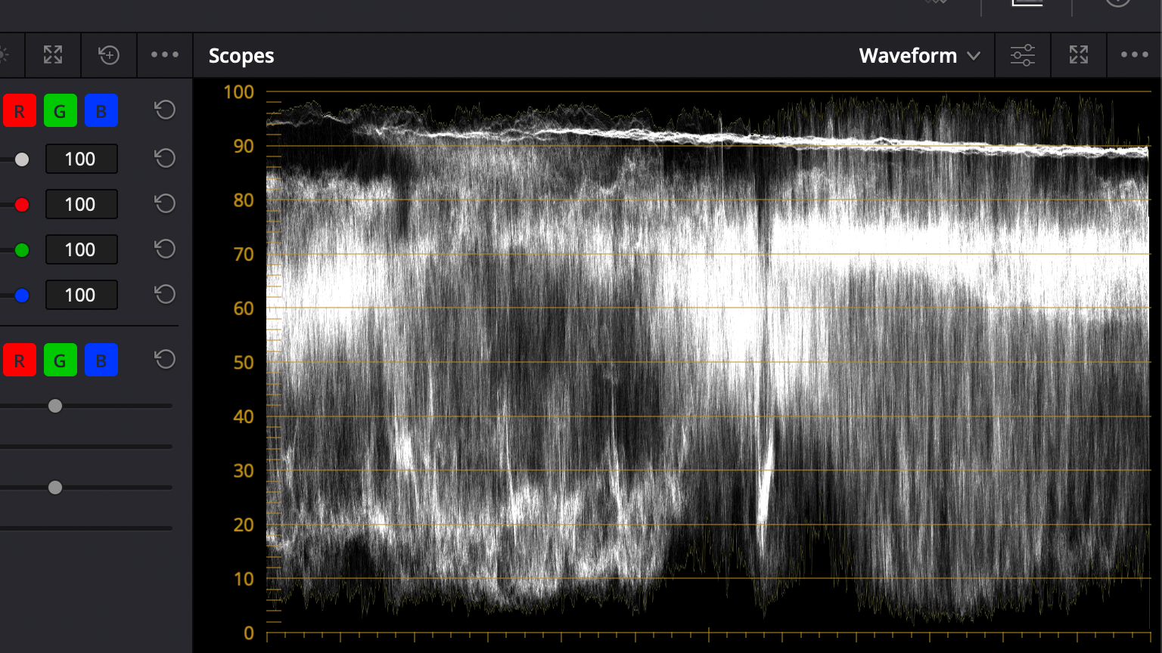The height and width of the screenshot is (653, 1162).
Task: Reset the bottom RGB channel button row
Action: tap(165, 359)
